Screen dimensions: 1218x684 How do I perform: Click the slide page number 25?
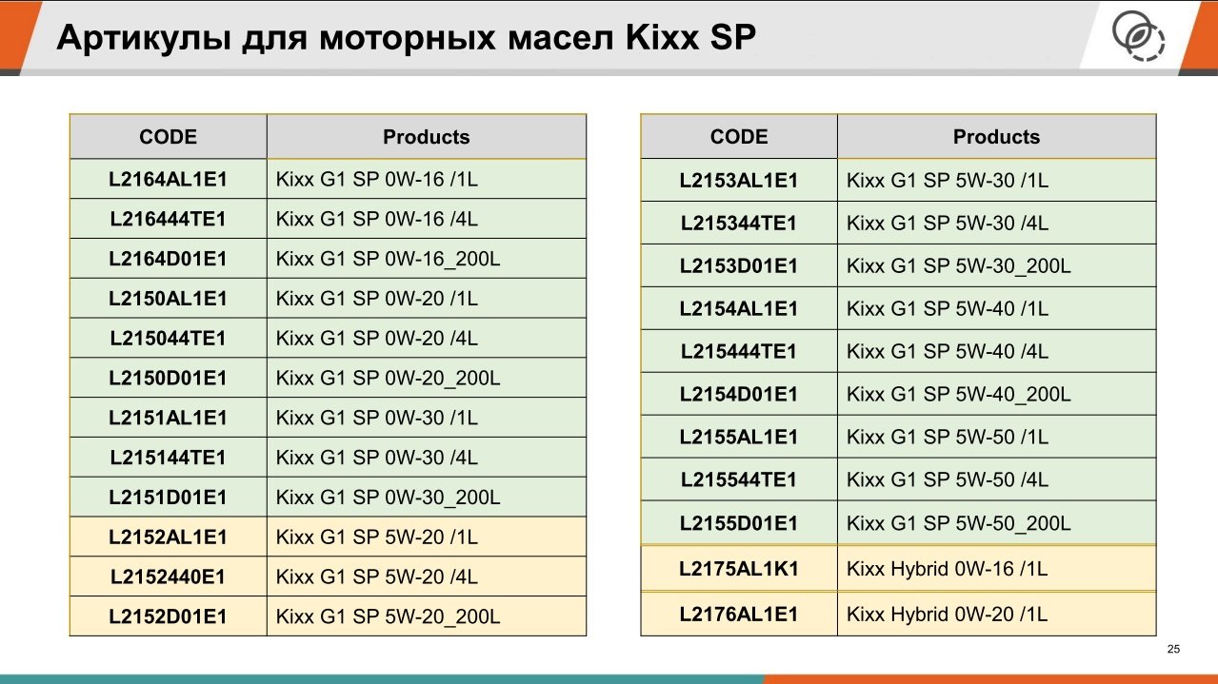1173,650
